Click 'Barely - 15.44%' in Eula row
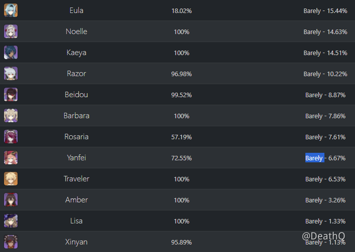Image resolution: width=355 pixels, height=252 pixels. point(325,11)
